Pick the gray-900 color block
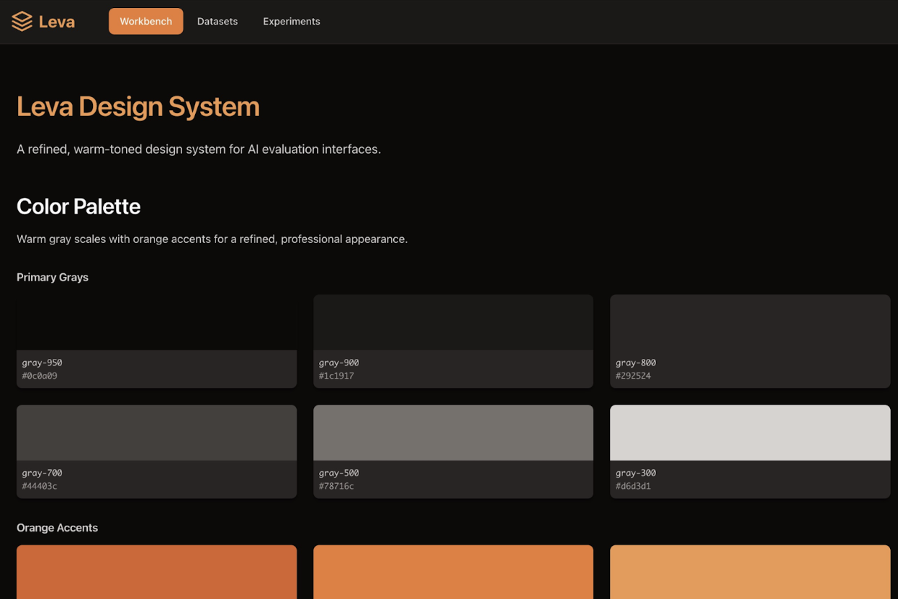Viewport: 898px width, 599px height. pos(453,323)
